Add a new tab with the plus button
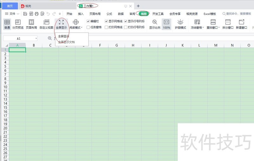 click(138, 6)
